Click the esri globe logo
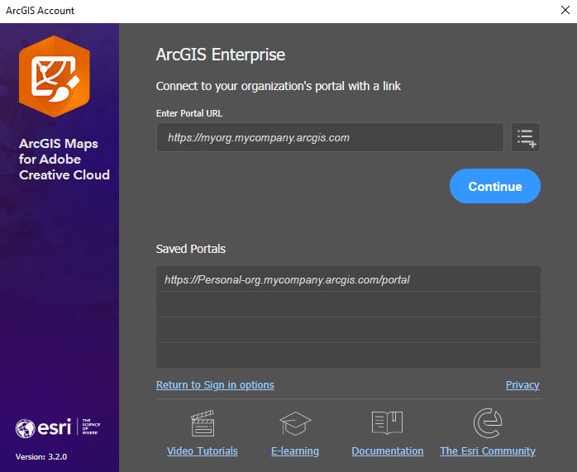Image resolution: width=577 pixels, height=472 pixels. pyautogui.click(x=26, y=428)
